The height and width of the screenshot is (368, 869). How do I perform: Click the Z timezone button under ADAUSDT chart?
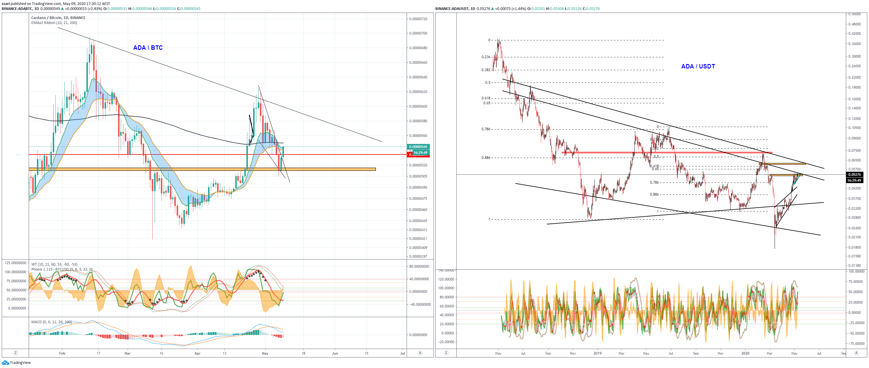446,353
